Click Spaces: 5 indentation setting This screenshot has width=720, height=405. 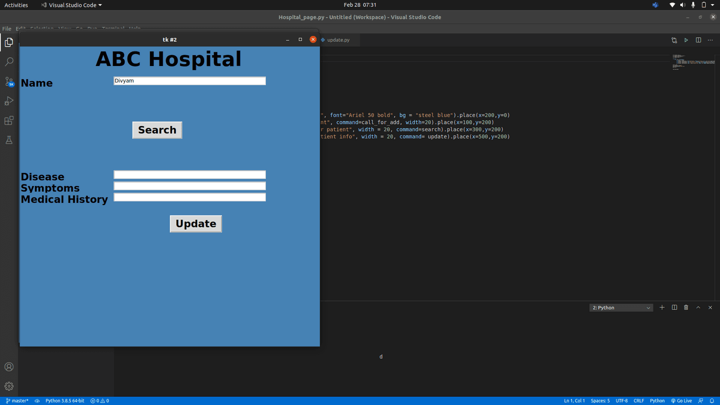point(600,400)
